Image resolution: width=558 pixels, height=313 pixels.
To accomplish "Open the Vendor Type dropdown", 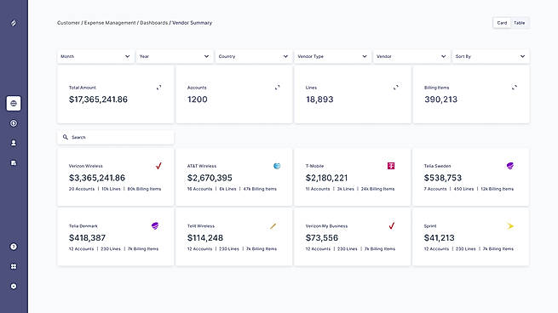I will 332,56.
